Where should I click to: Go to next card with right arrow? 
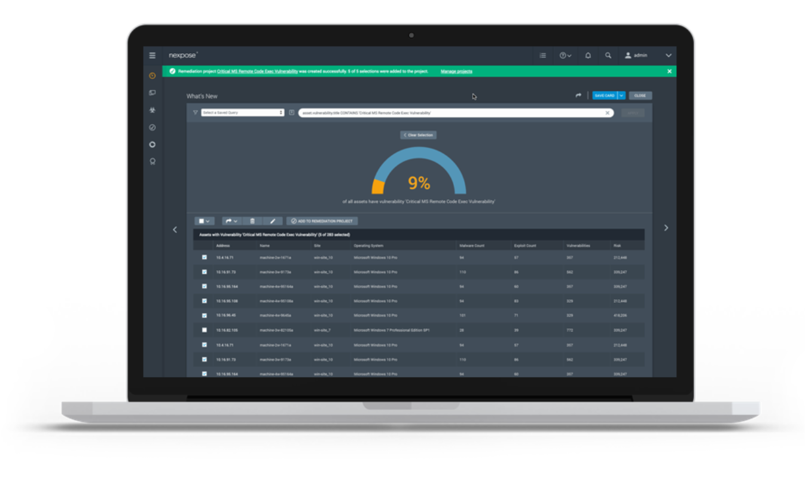point(666,228)
